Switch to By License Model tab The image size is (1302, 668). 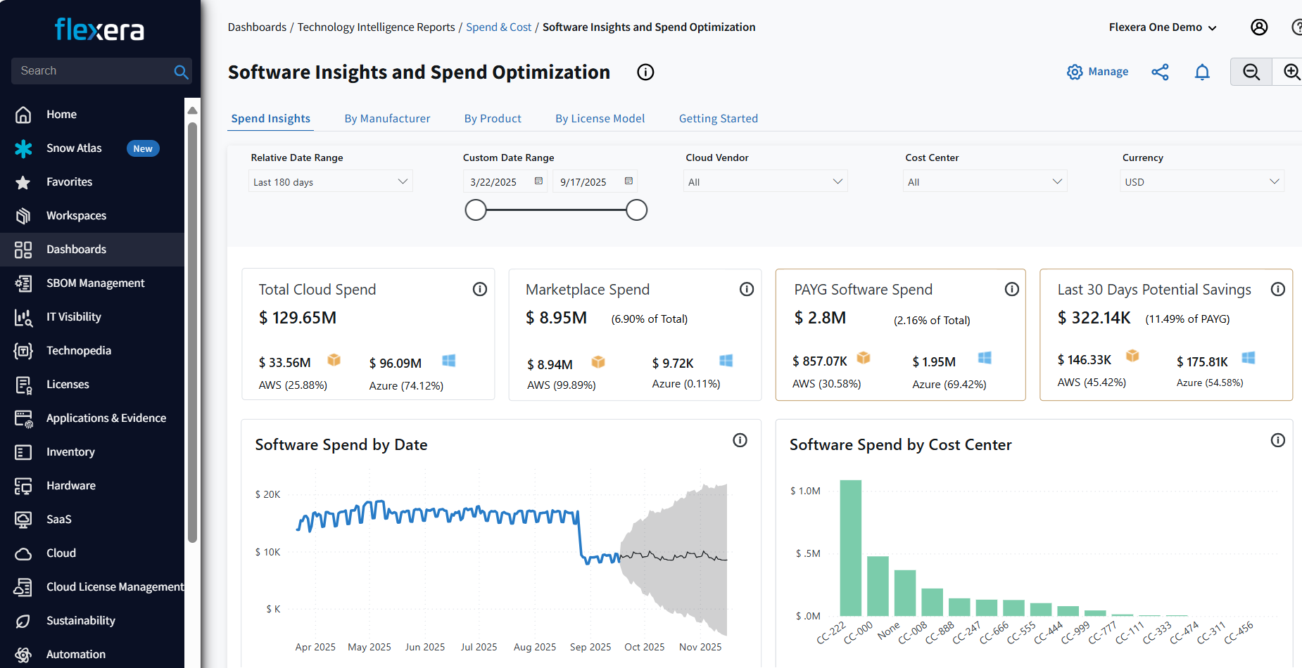[600, 119]
